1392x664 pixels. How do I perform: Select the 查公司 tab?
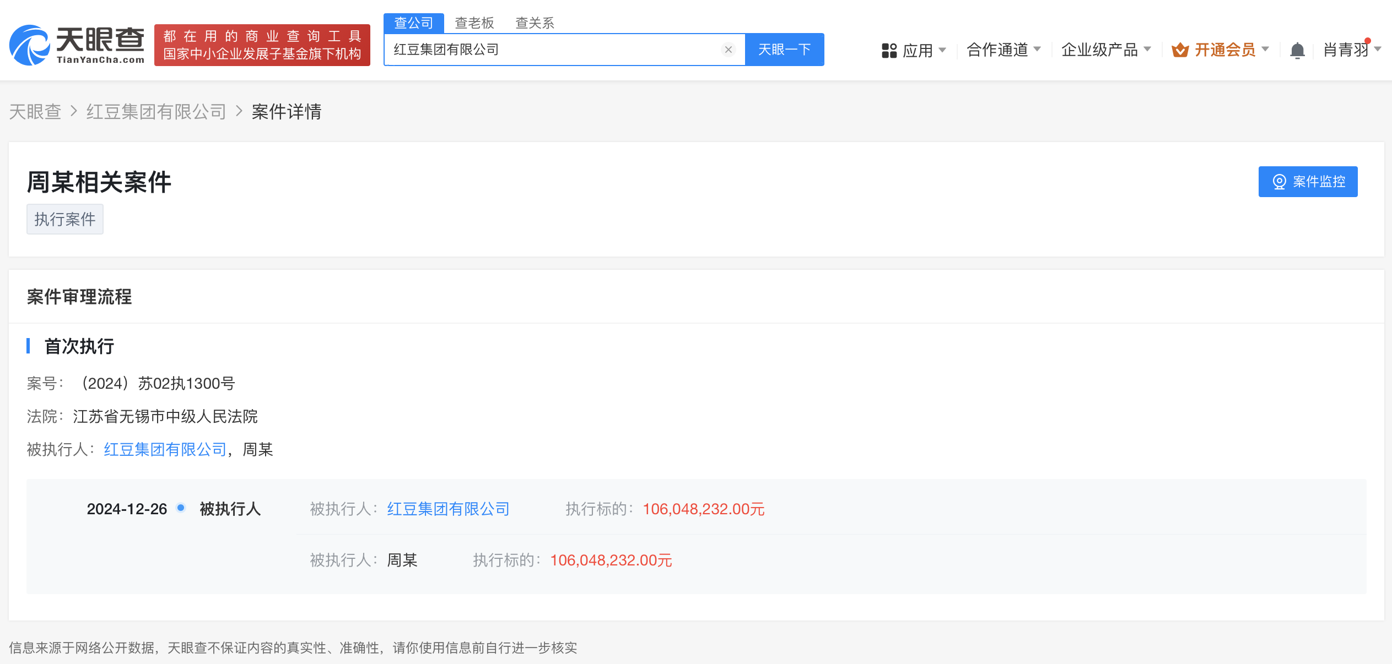coord(413,23)
